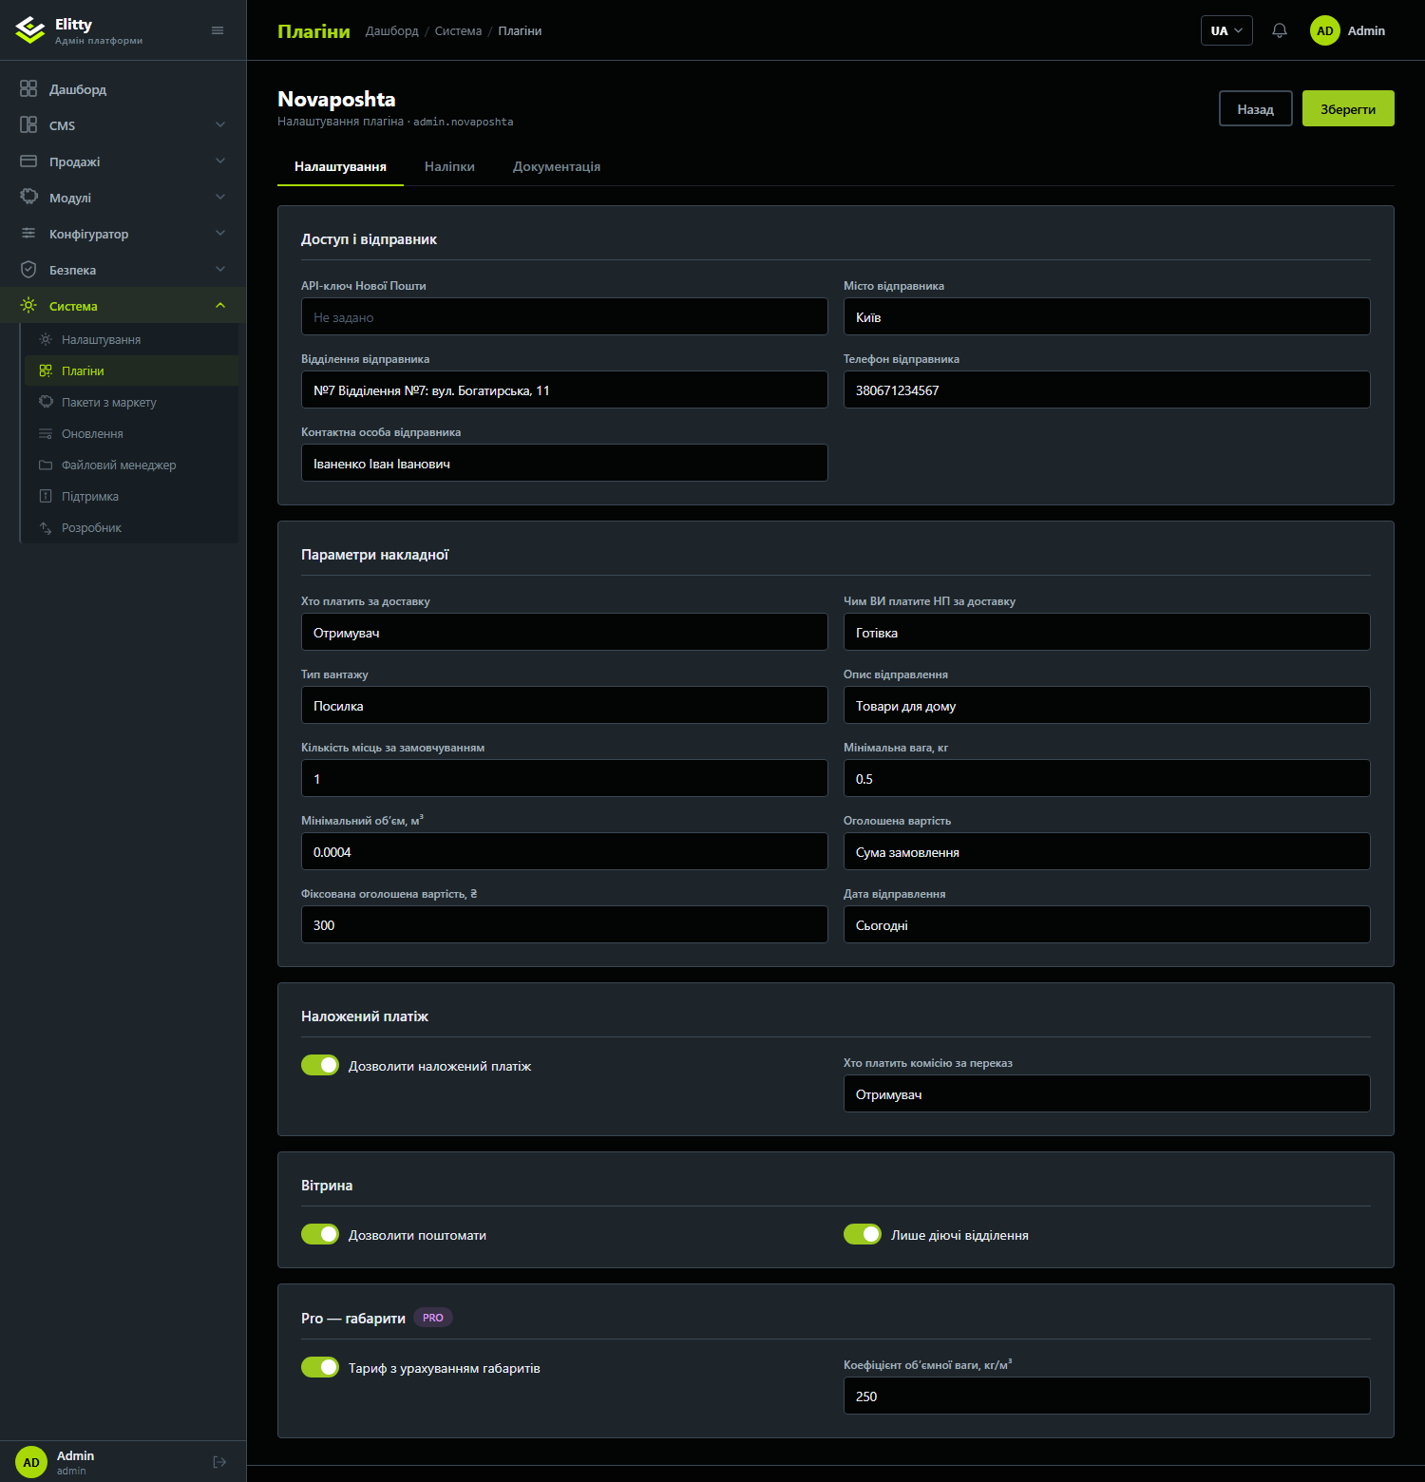Click the Зберегти button
Screen dimensions: 1425x1482
[1348, 108]
